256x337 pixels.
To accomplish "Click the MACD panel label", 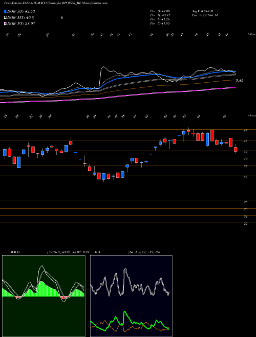I will pos(15,252).
